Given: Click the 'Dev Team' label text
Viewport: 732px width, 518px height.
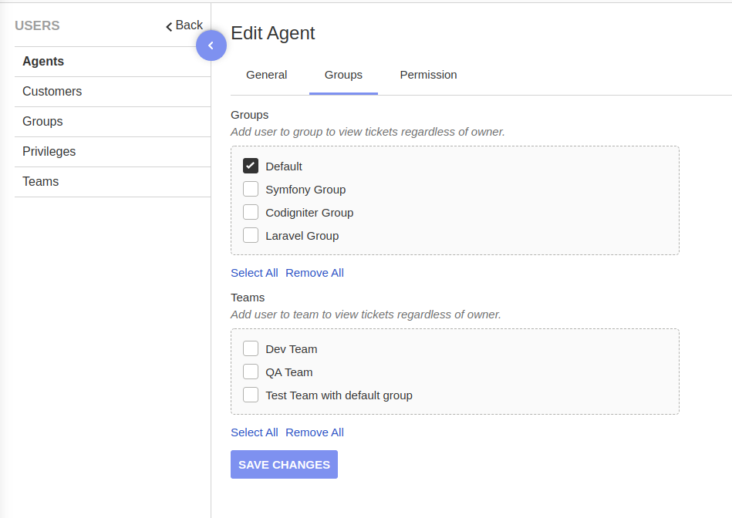Looking at the screenshot, I should click(x=292, y=349).
